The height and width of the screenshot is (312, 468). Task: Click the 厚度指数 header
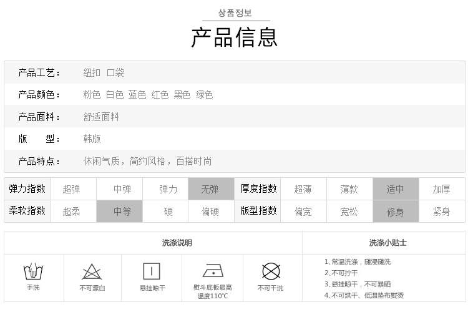[258, 189]
